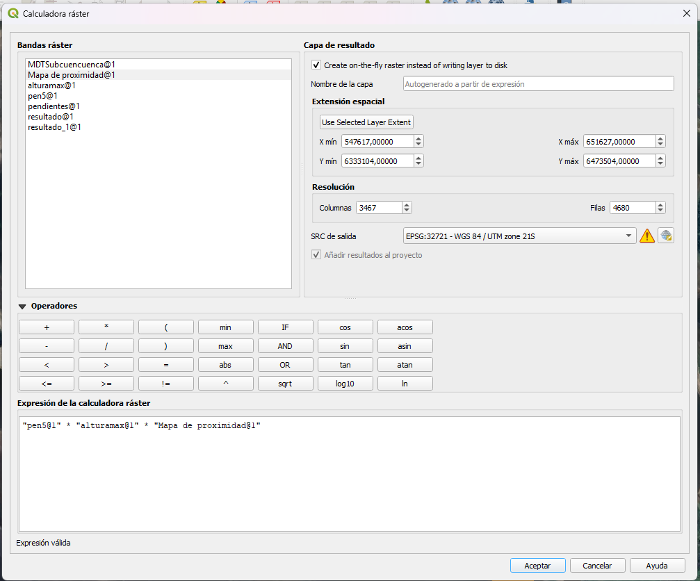
Task: Click the log10 function button
Action: (x=345, y=384)
